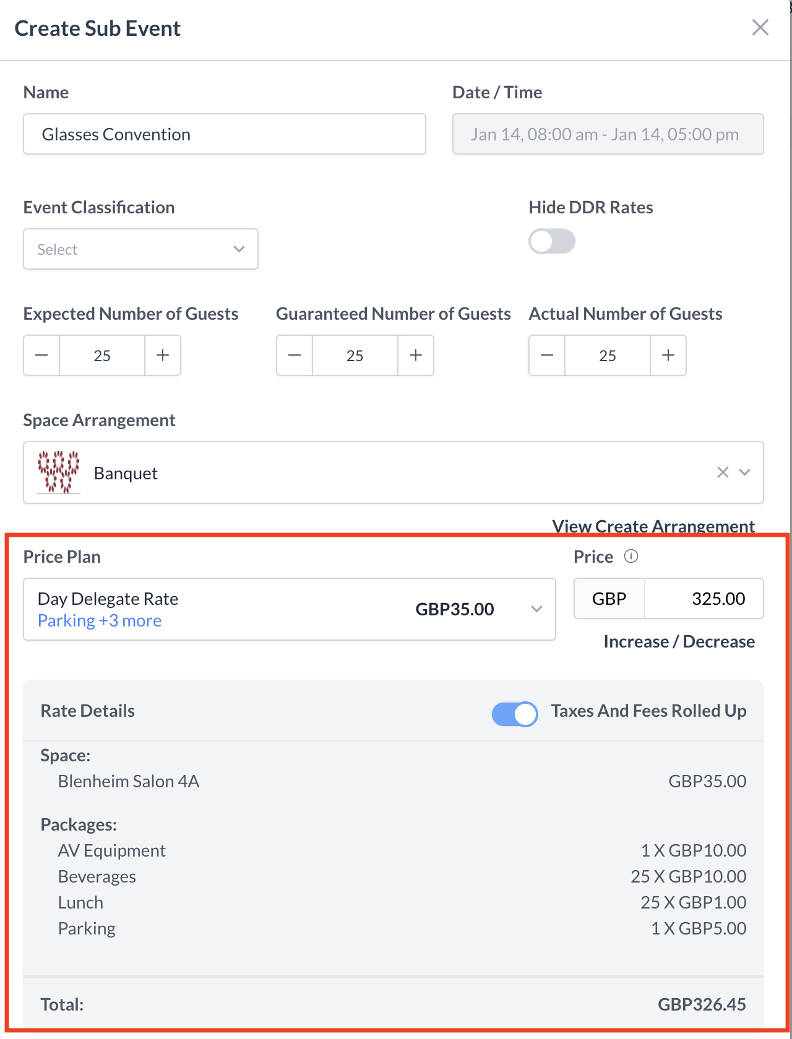
Task: Click the Name input field
Action: point(225,134)
